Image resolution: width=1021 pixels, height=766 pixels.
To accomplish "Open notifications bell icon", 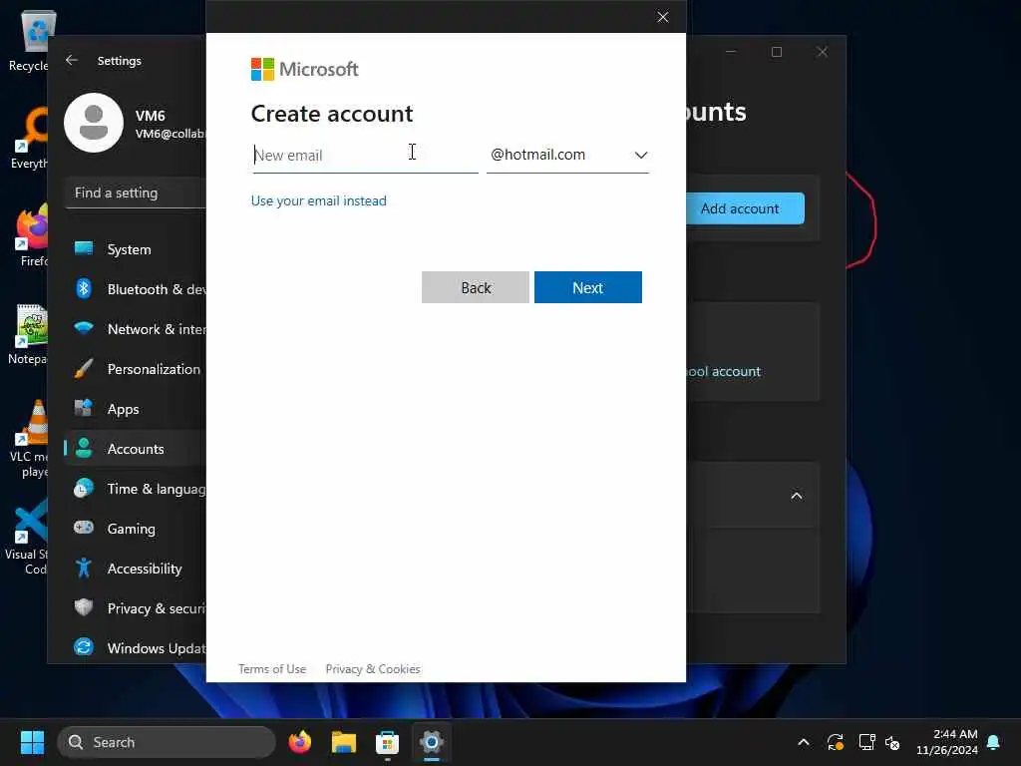I will click(x=994, y=742).
